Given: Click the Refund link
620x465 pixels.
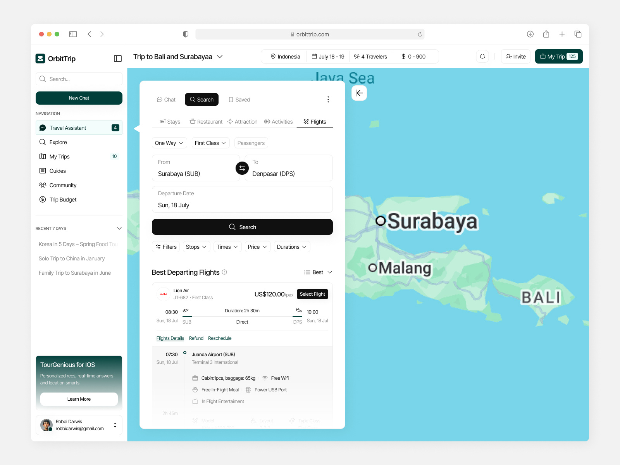Looking at the screenshot, I should click(x=196, y=338).
